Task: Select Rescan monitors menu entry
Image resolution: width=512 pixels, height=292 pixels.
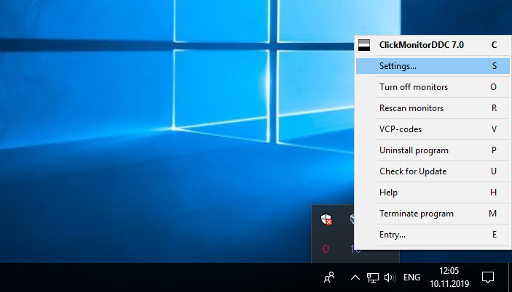Action: tap(433, 108)
